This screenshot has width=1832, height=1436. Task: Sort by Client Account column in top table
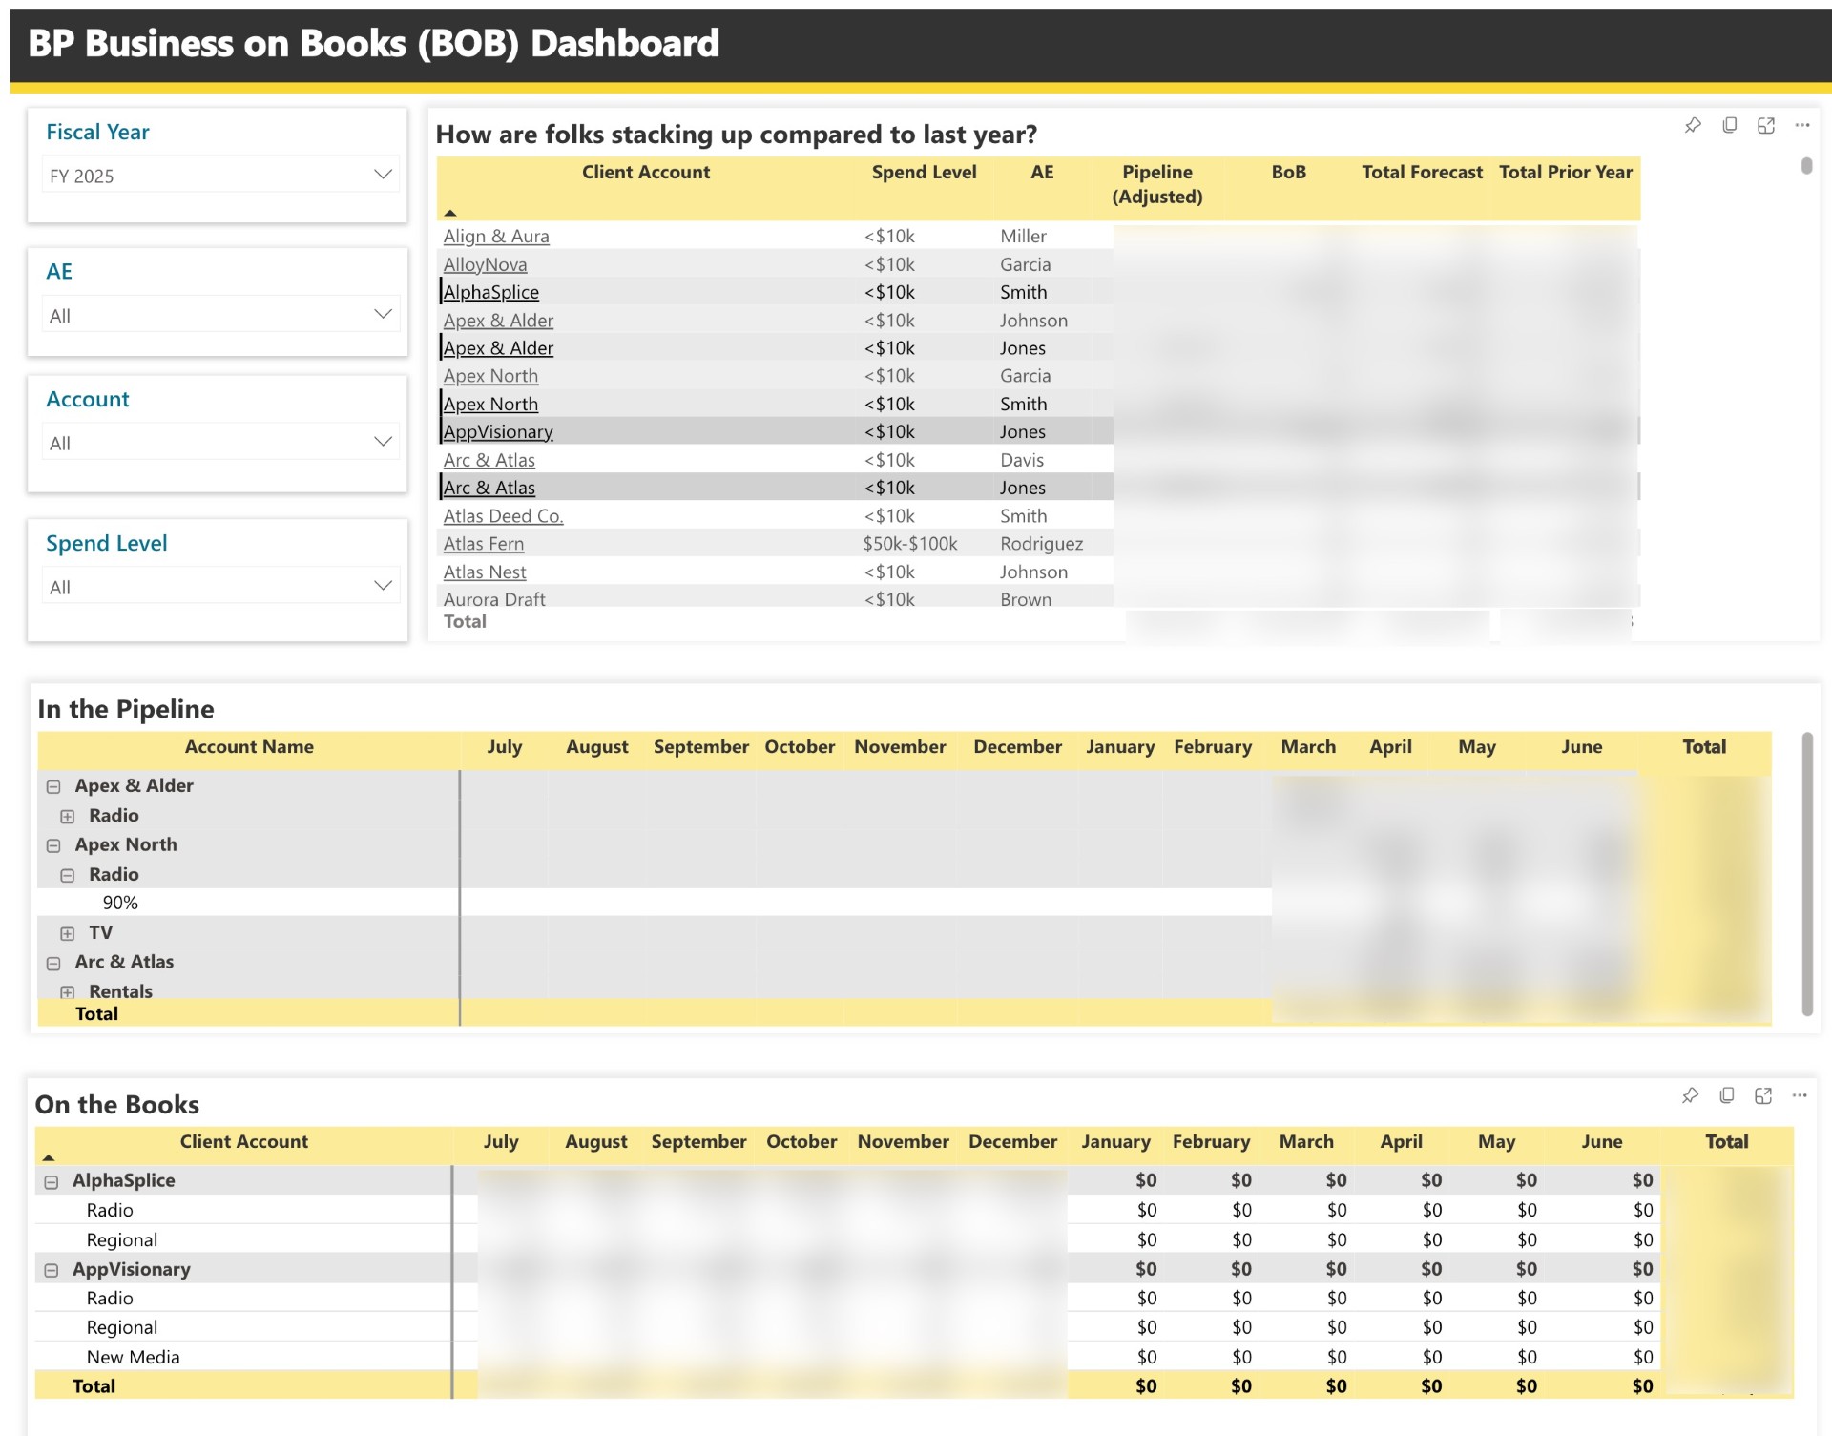(x=646, y=172)
